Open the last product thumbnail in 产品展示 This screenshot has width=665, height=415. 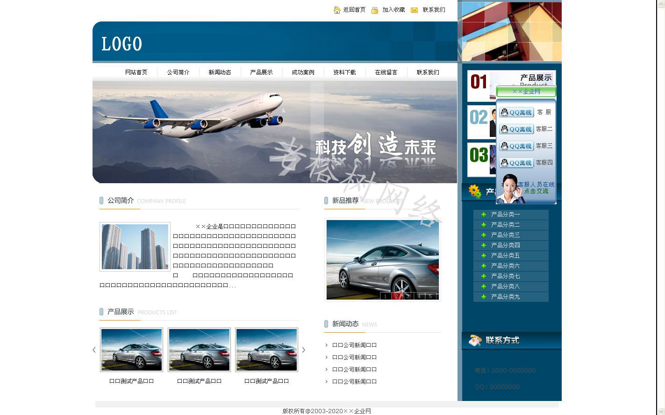[266, 350]
